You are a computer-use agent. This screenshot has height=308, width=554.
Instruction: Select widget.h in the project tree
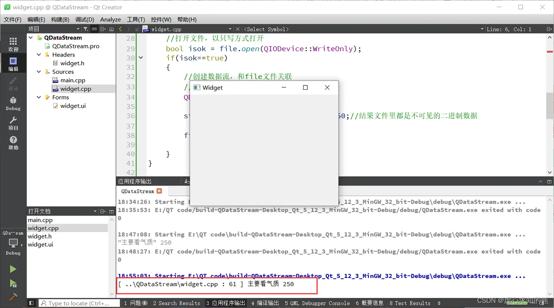coord(72,63)
